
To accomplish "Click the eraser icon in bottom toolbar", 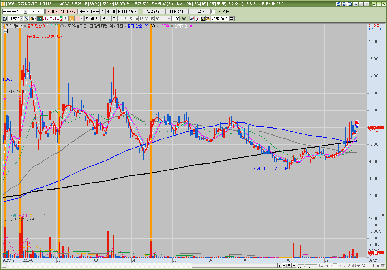I will [x=354, y=266].
